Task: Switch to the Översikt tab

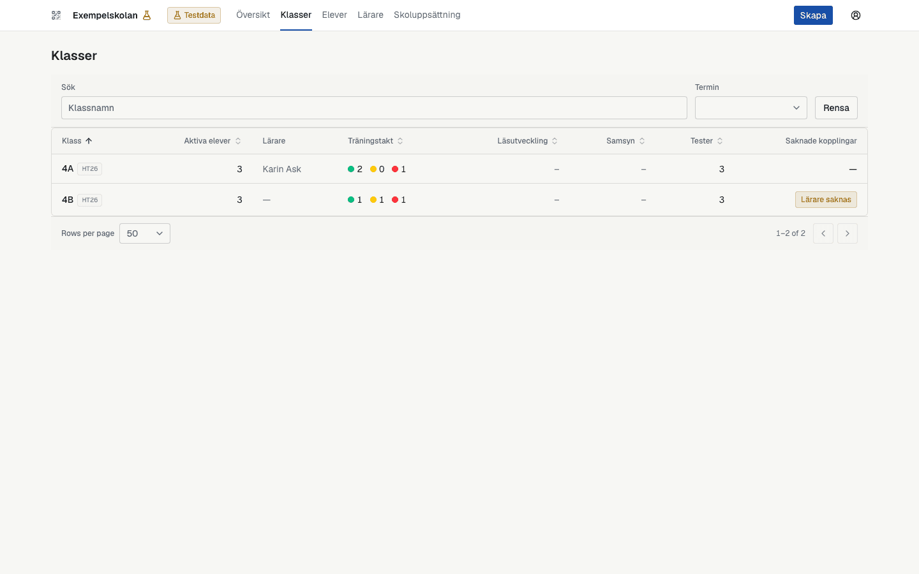Action: tap(253, 15)
